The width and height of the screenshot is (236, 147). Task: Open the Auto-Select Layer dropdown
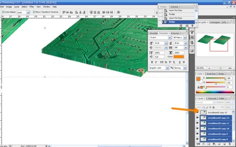tap(28, 12)
